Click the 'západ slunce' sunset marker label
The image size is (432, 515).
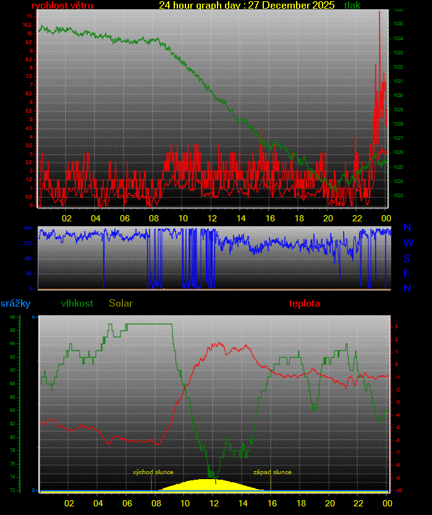coord(272,472)
